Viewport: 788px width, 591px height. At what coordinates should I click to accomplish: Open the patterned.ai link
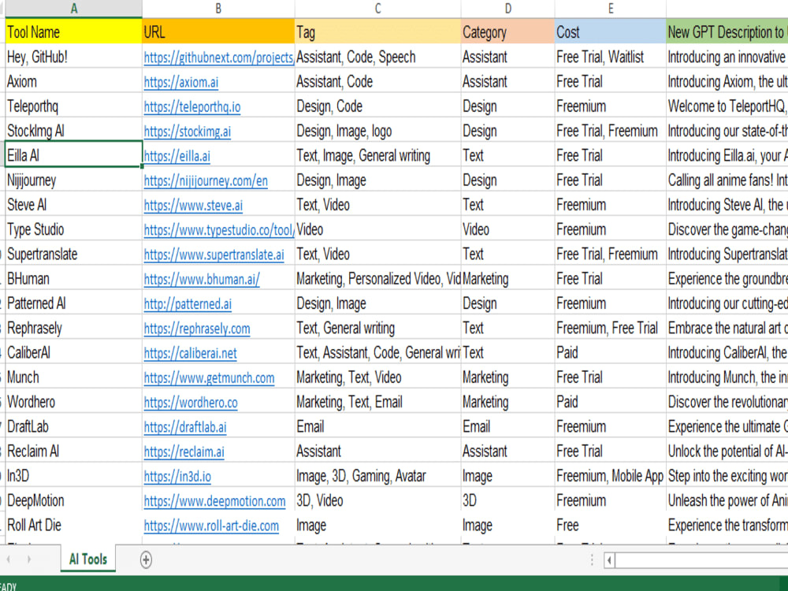(188, 303)
